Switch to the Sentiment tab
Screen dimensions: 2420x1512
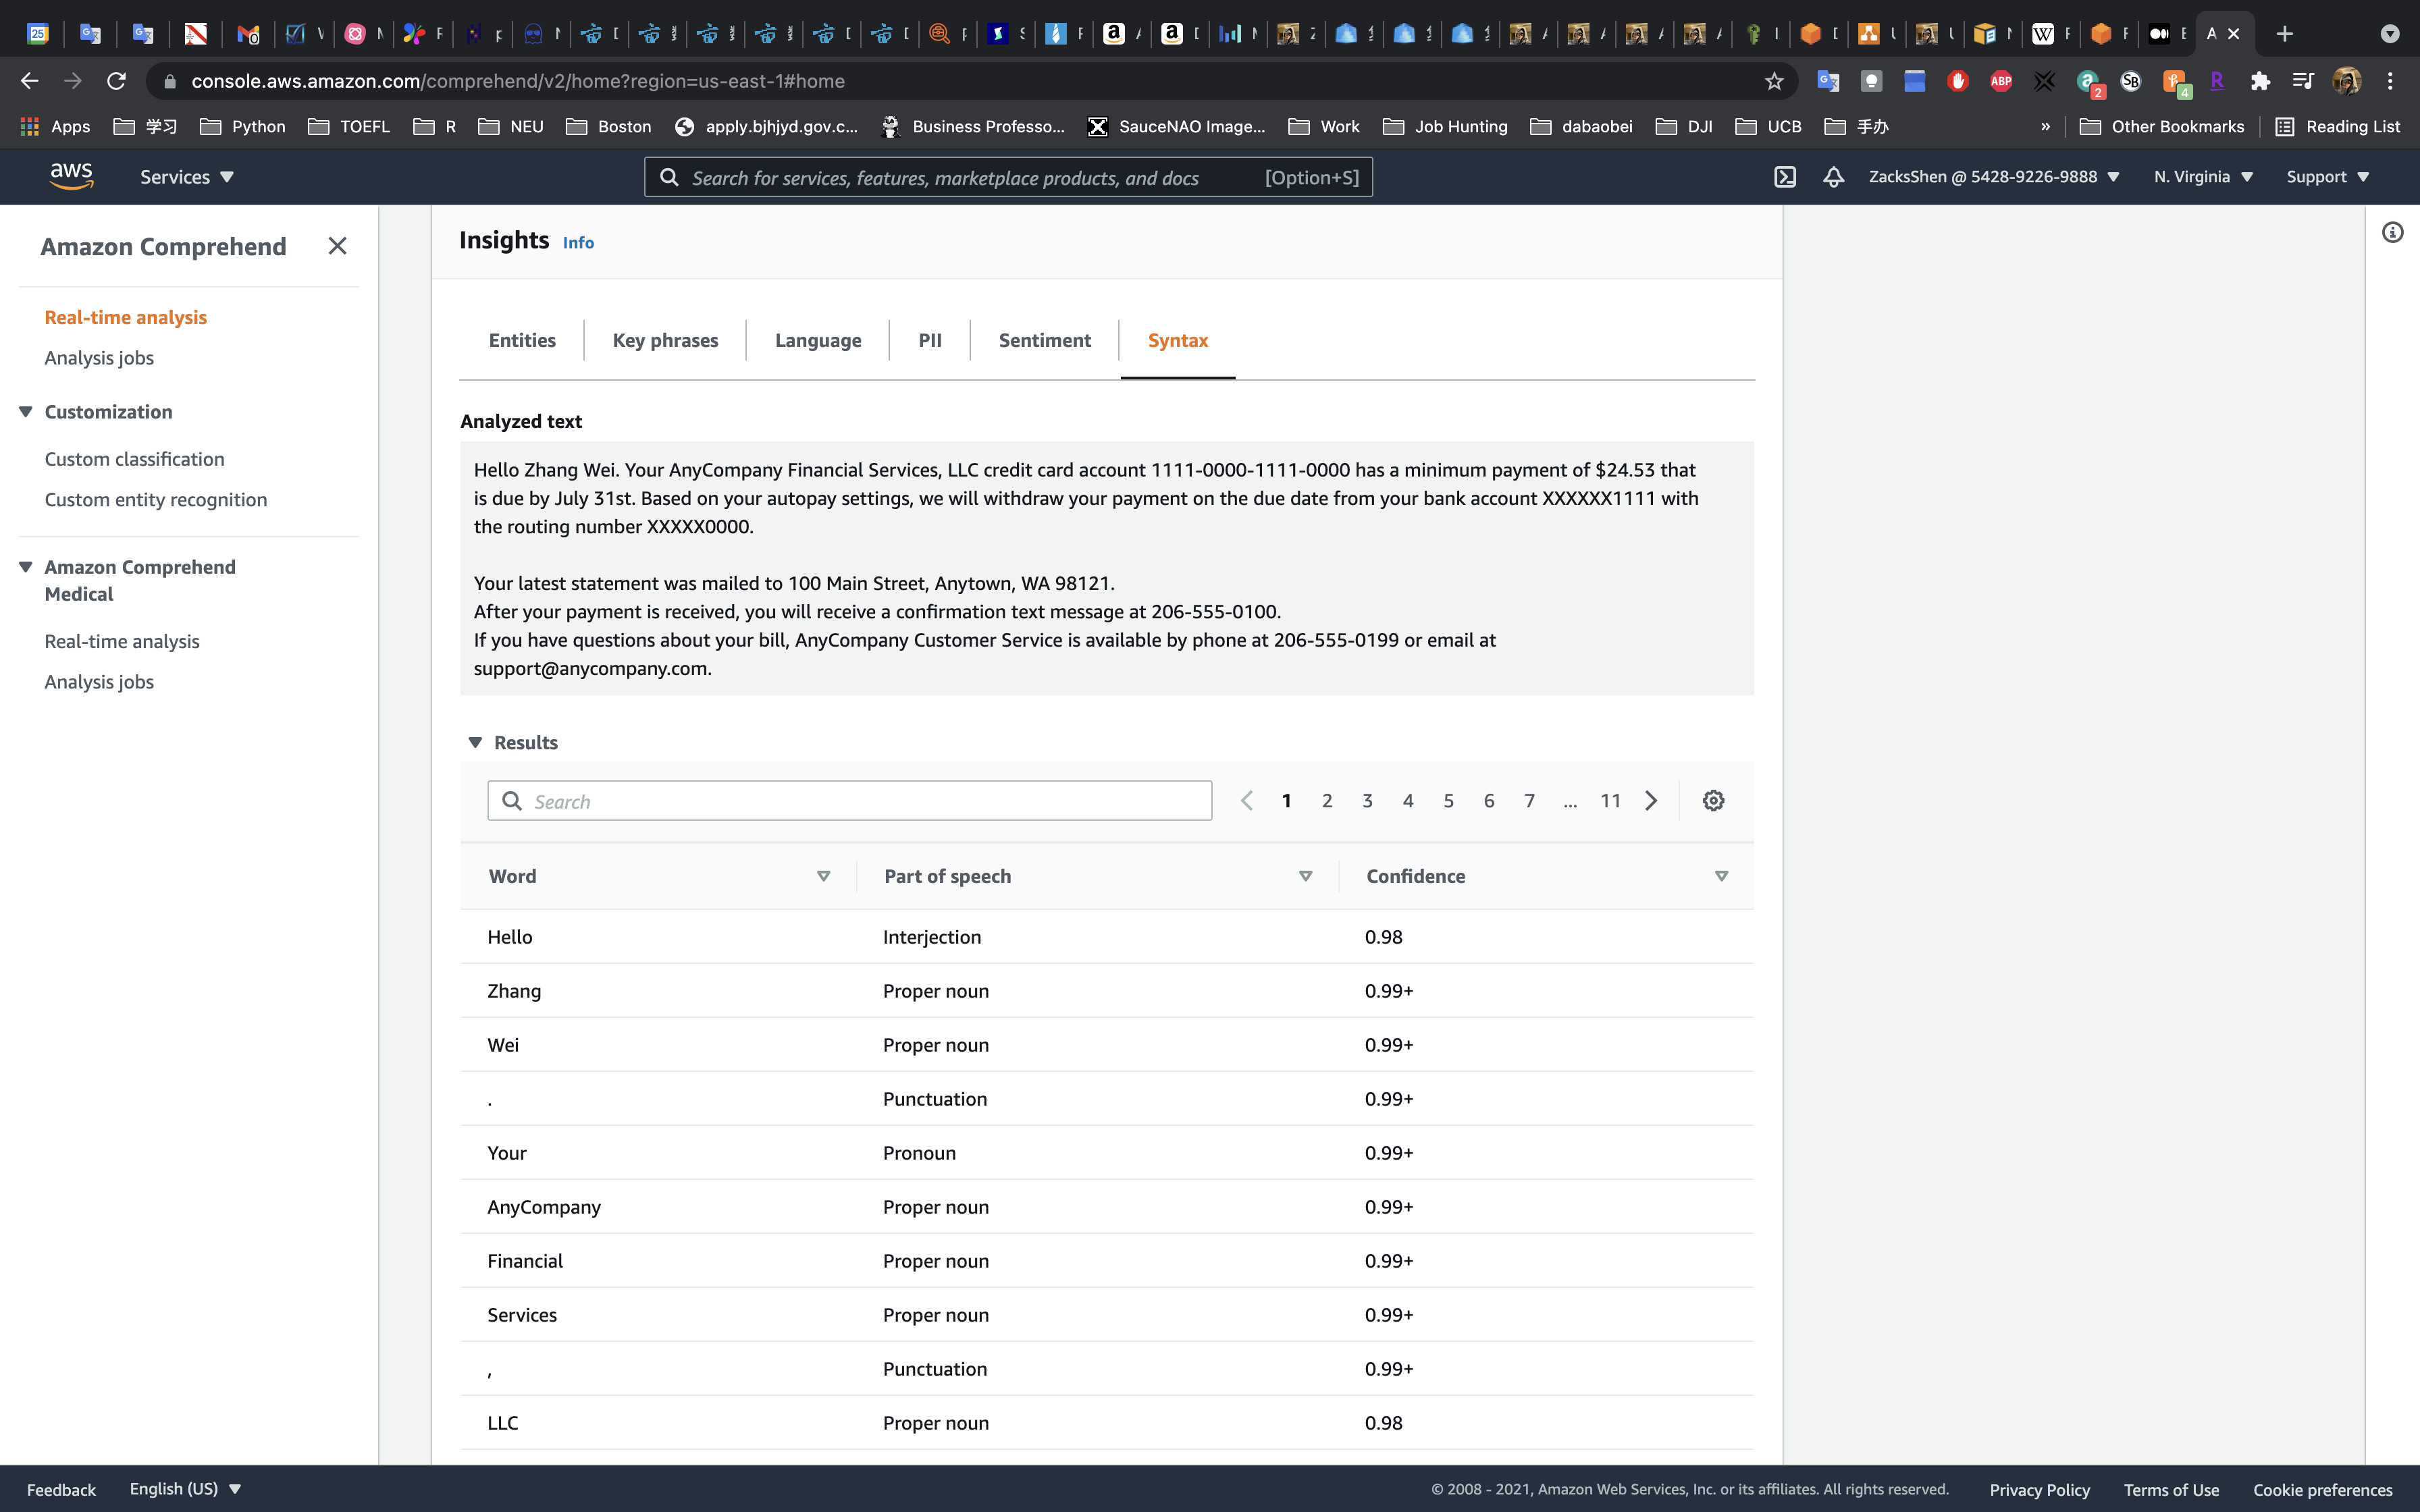1044,340
